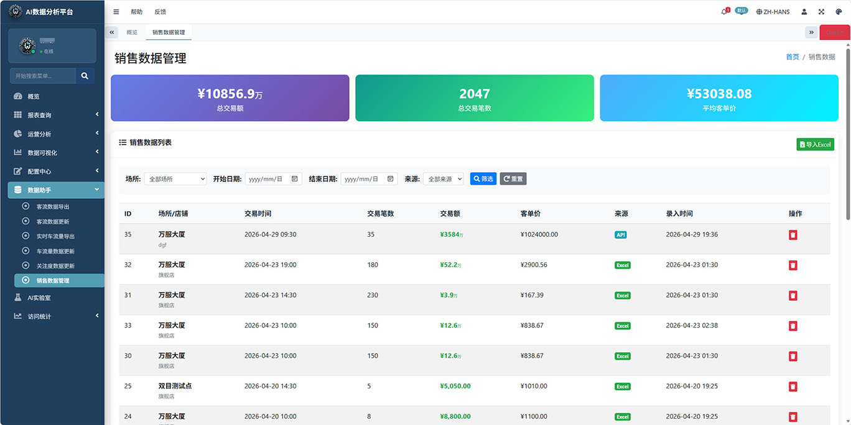This screenshot has height=425, width=851.
Task: Click the ¥1024000.00 客单价 value
Action: [539, 235]
